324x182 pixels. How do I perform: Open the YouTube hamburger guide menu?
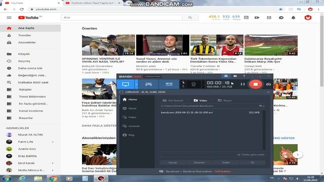coord(9,18)
